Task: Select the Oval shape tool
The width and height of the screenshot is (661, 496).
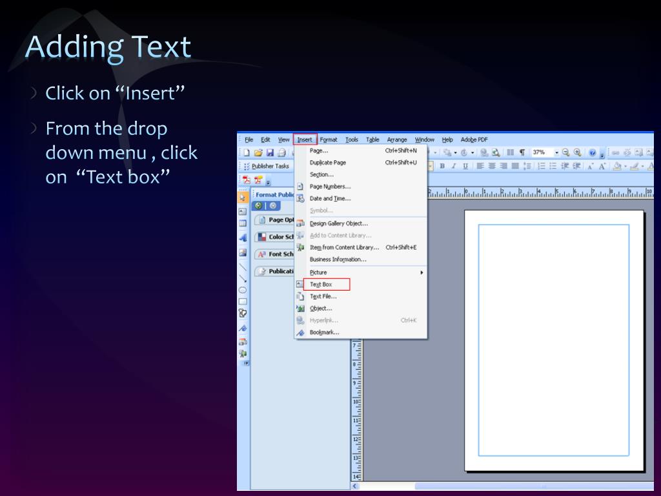Action: [x=243, y=290]
